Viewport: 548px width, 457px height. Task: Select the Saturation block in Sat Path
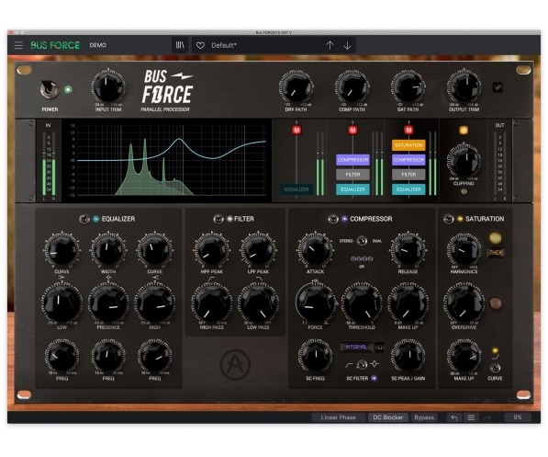408,145
